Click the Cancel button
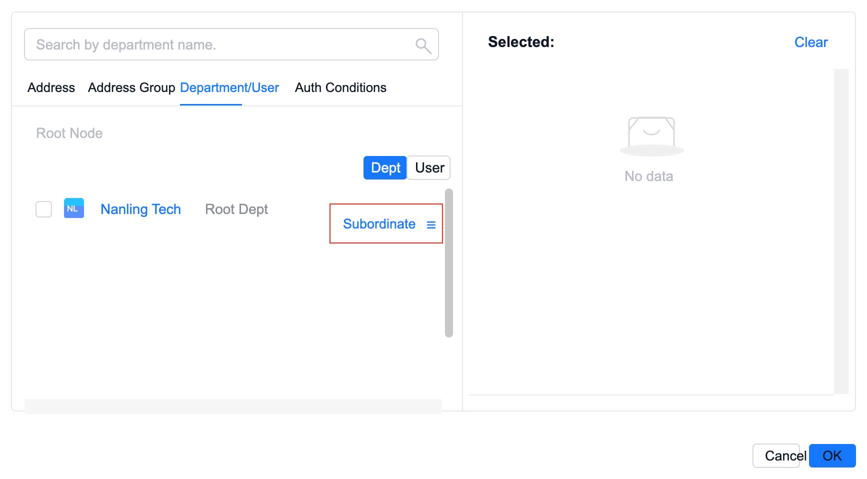Viewport: 867px width, 479px height. click(776, 455)
